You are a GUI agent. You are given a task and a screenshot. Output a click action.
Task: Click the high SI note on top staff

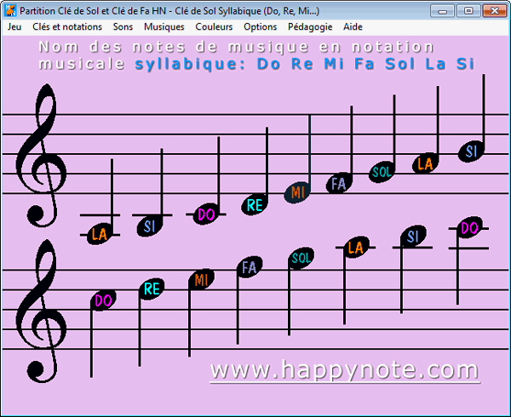471,151
